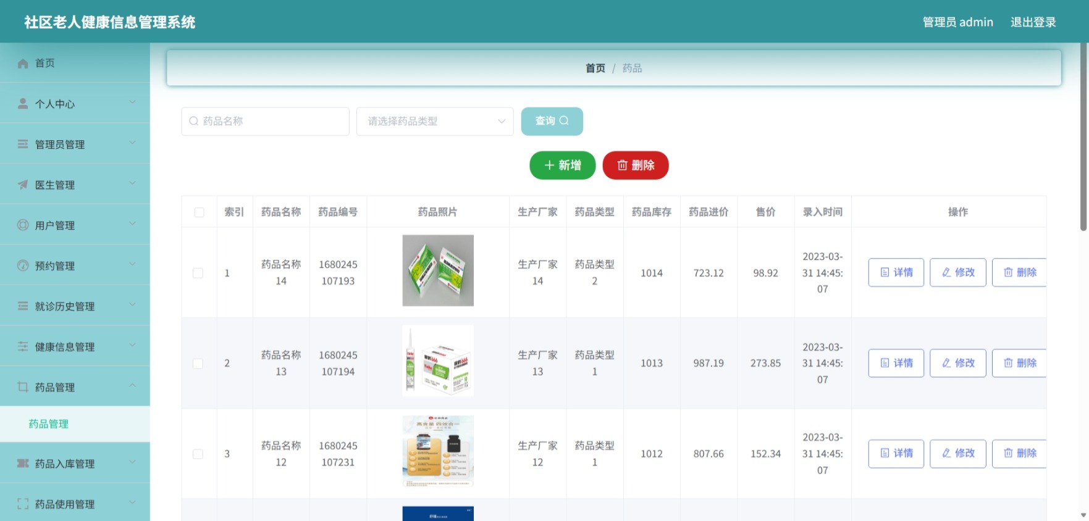Click the 首页 breadcrumb link

(595, 68)
